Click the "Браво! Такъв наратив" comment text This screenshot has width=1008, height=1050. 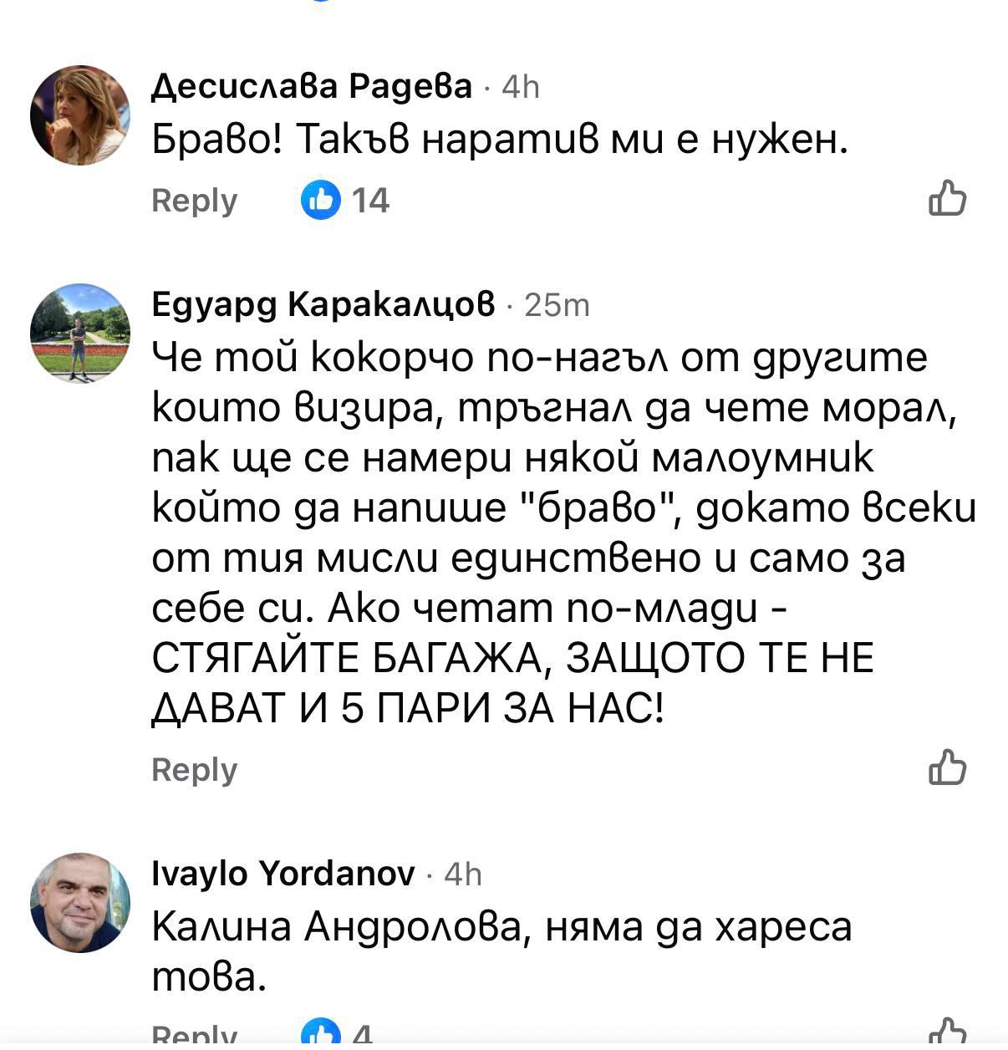[x=500, y=141]
